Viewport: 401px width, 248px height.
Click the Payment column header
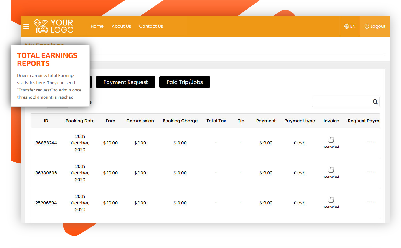[x=266, y=121]
